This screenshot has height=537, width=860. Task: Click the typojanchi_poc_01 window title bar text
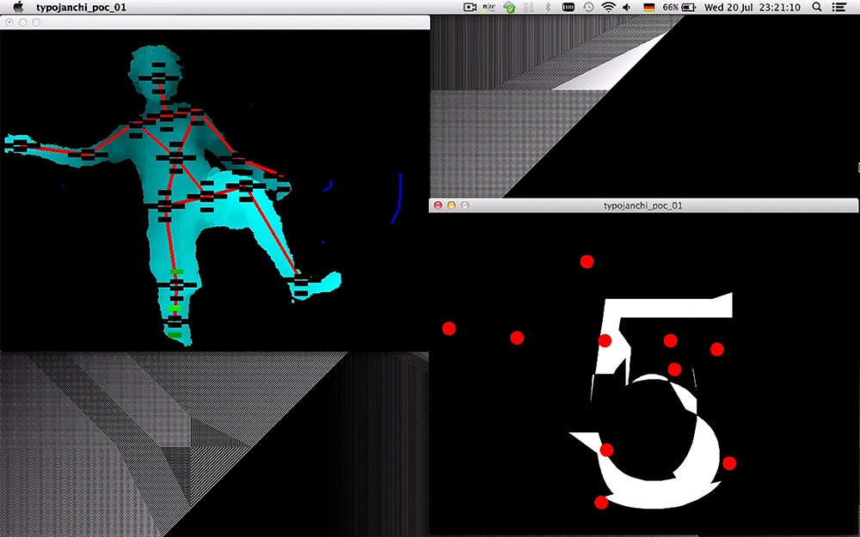pos(642,205)
